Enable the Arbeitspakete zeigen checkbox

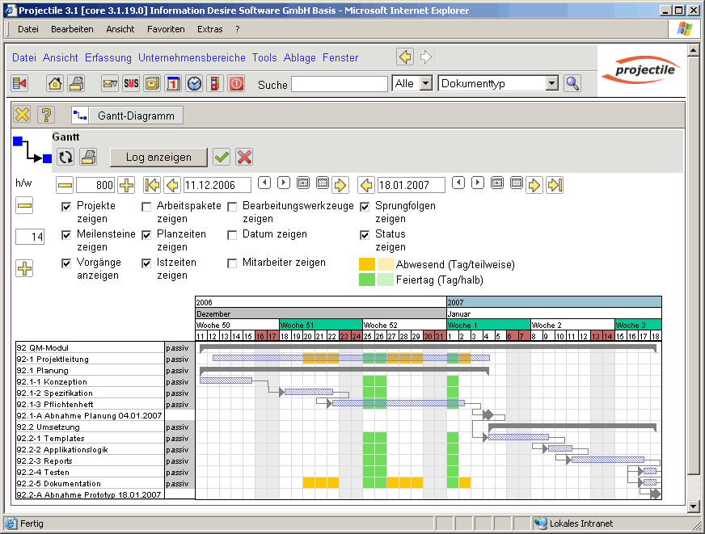[x=146, y=207]
